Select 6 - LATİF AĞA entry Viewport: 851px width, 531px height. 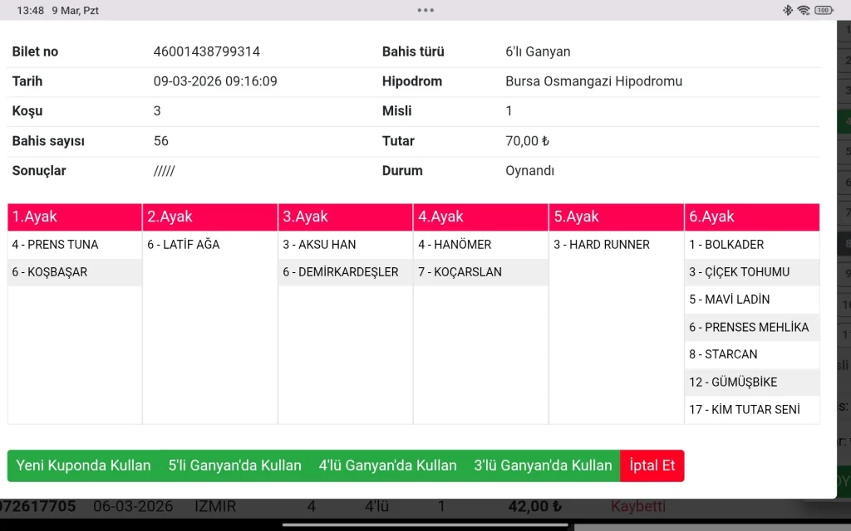coord(184,245)
